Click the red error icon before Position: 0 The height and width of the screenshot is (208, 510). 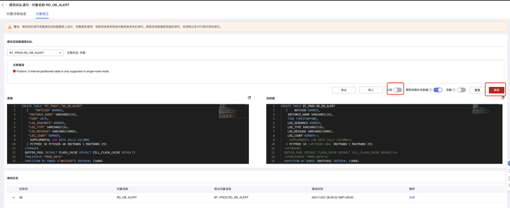(14, 71)
